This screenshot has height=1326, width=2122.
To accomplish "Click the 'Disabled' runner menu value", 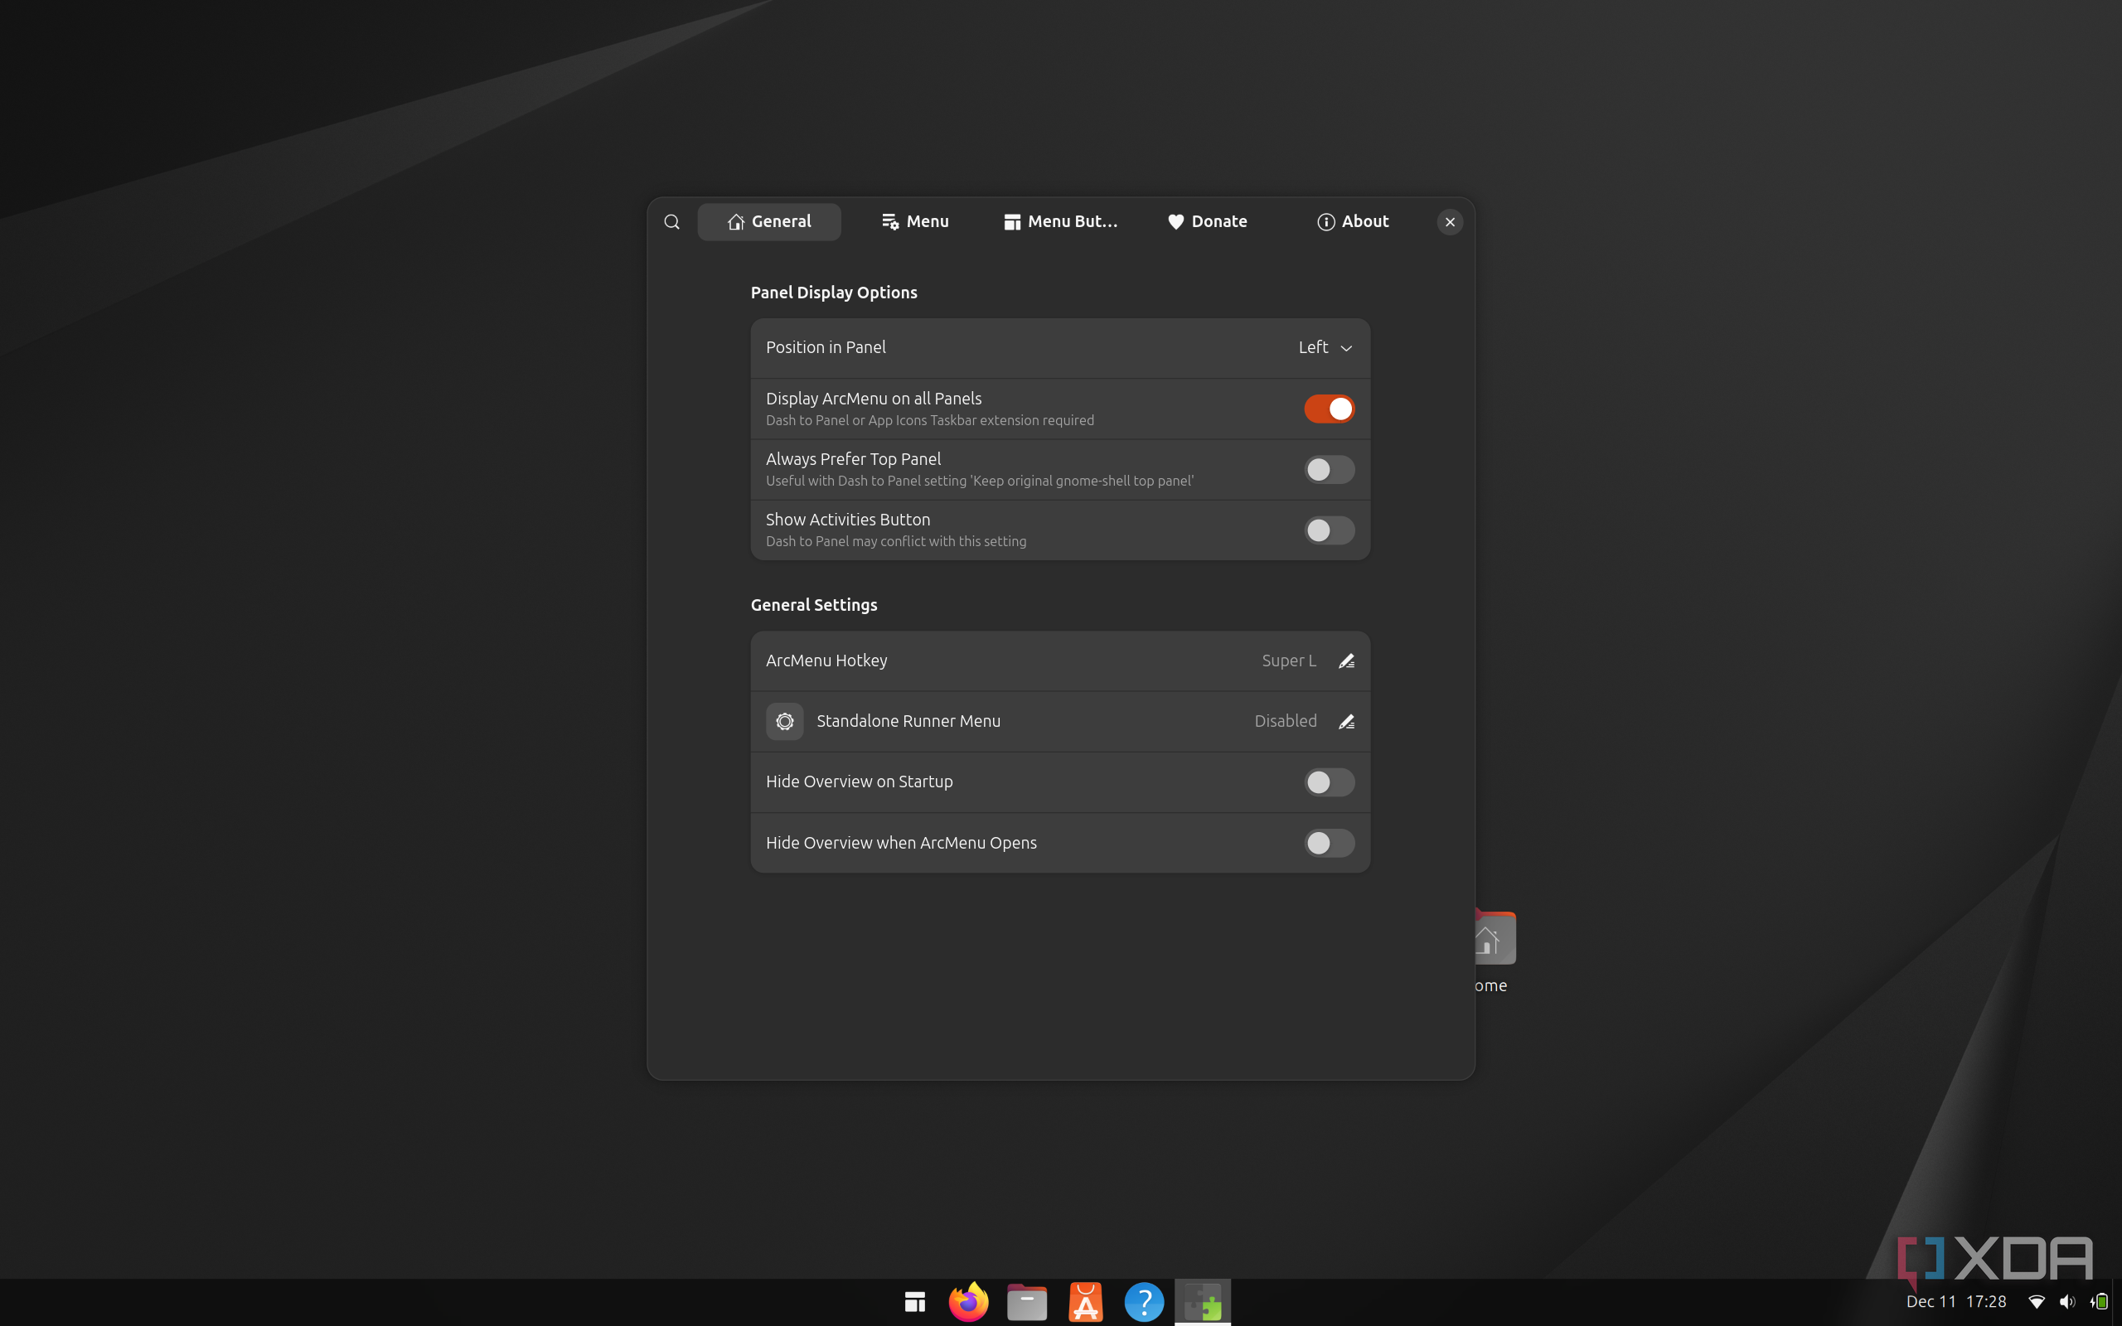I will click(x=1286, y=721).
